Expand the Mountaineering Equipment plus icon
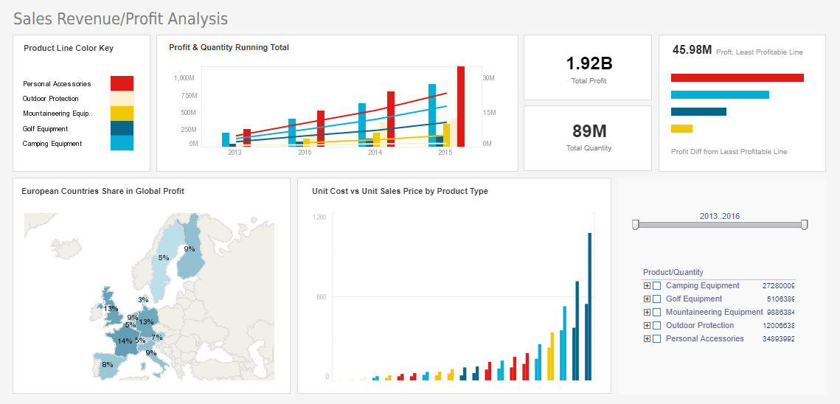This screenshot has height=404, width=840. point(647,313)
